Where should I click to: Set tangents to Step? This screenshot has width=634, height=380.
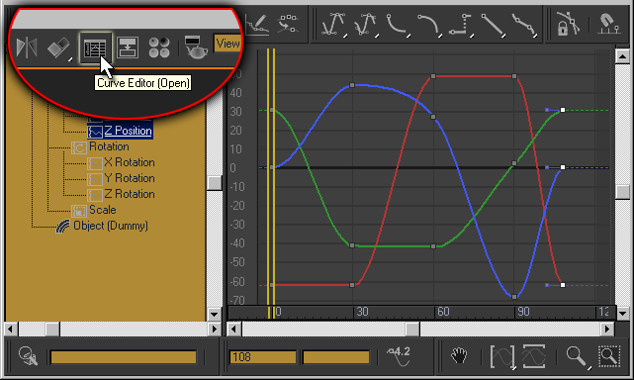(x=461, y=25)
